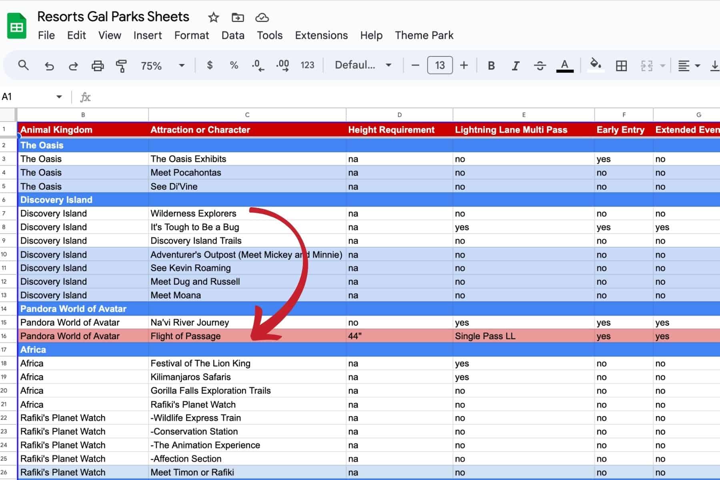Select the Kilimanjaros Safaris cell
720x480 pixels.
[x=247, y=377]
